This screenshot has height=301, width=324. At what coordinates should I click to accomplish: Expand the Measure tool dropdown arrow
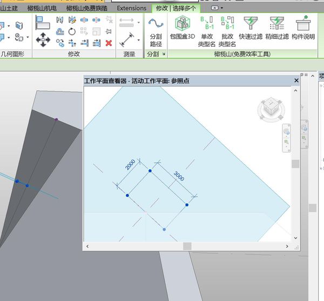[139, 40]
